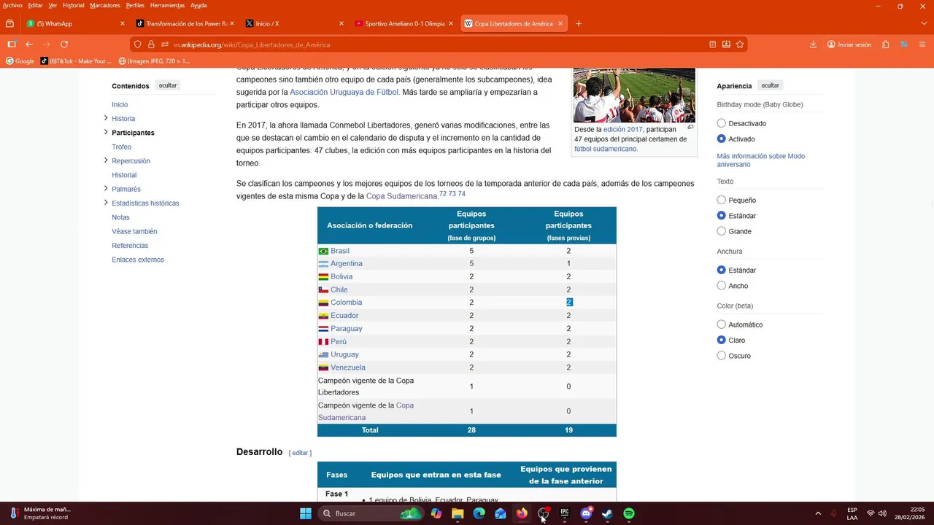Image resolution: width=934 pixels, height=525 pixels.
Task: Open Copilot from the taskbar
Action: coord(436,513)
